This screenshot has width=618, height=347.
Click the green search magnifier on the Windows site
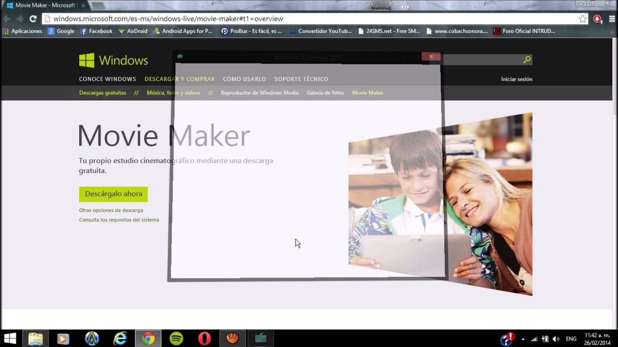click(527, 60)
